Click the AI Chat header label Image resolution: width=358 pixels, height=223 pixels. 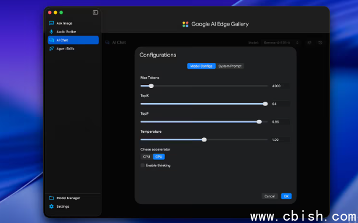119,43
